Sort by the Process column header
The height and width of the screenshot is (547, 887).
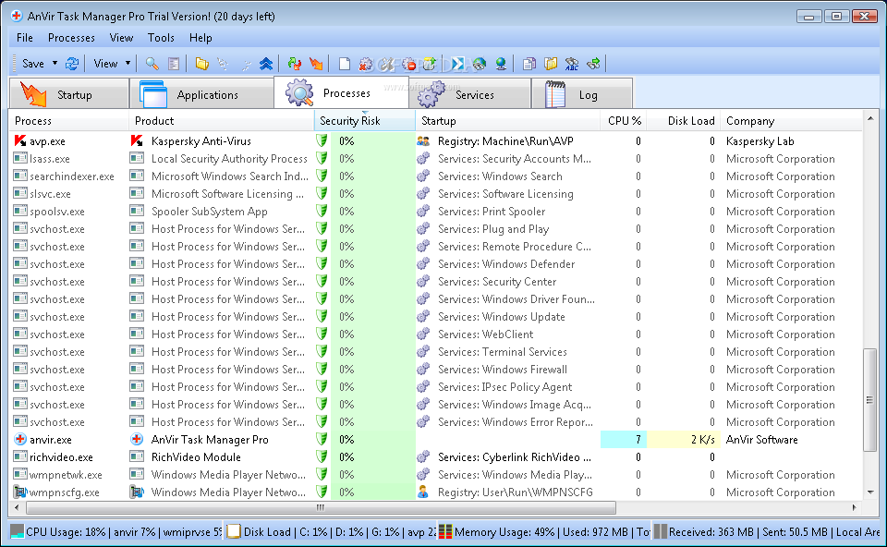click(x=69, y=120)
